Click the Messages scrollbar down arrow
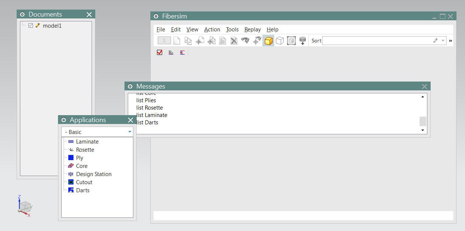The width and height of the screenshot is (465, 231). (x=422, y=130)
